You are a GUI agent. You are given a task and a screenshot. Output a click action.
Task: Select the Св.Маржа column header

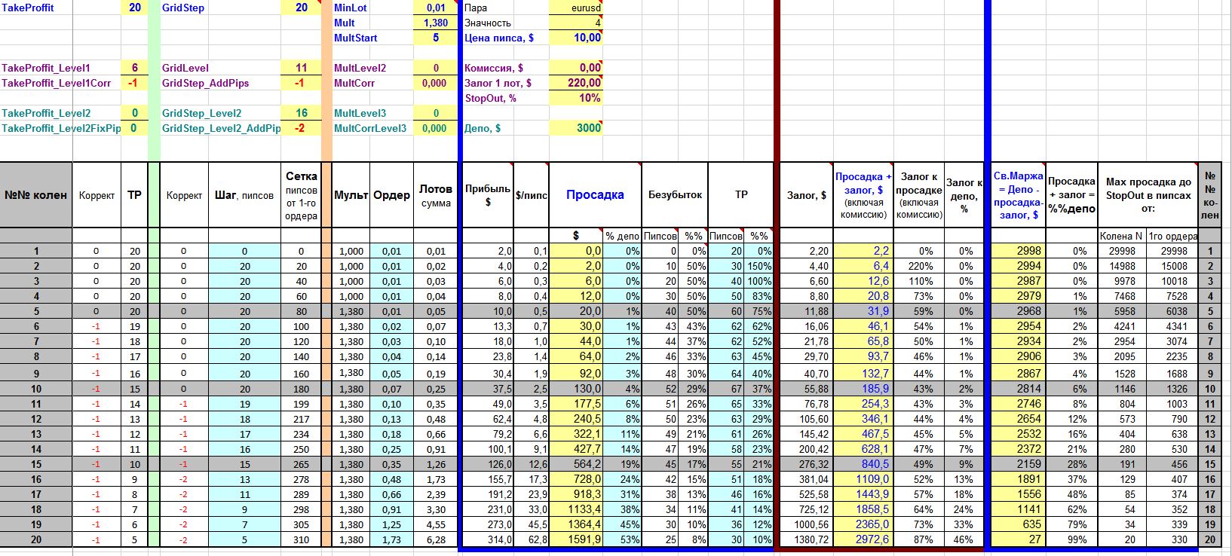pyautogui.click(x=1019, y=195)
